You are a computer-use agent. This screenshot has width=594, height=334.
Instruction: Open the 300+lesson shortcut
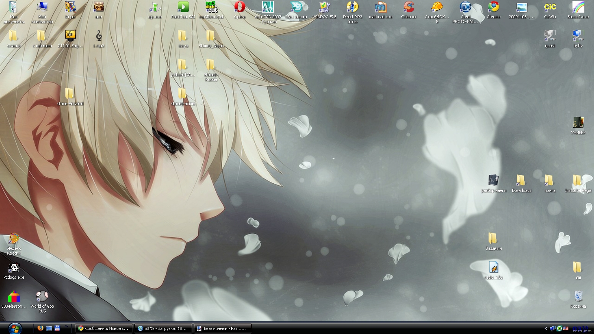click(x=14, y=299)
